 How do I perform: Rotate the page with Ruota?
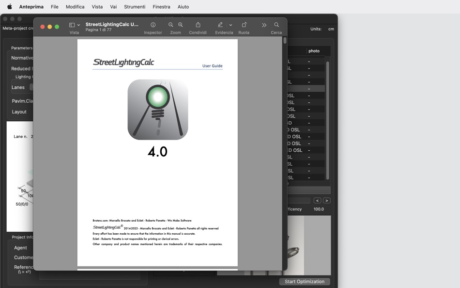tap(244, 25)
